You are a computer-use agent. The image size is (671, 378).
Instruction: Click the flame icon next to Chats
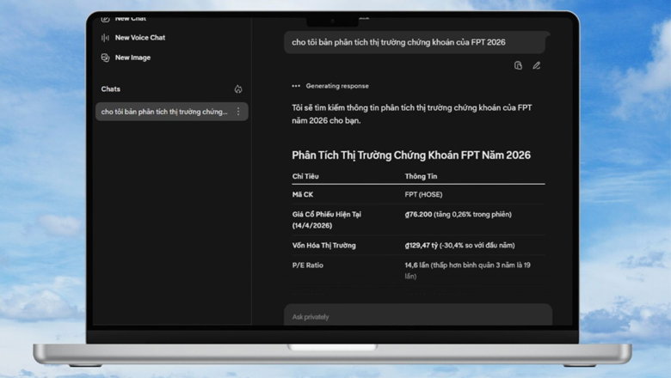click(x=238, y=88)
